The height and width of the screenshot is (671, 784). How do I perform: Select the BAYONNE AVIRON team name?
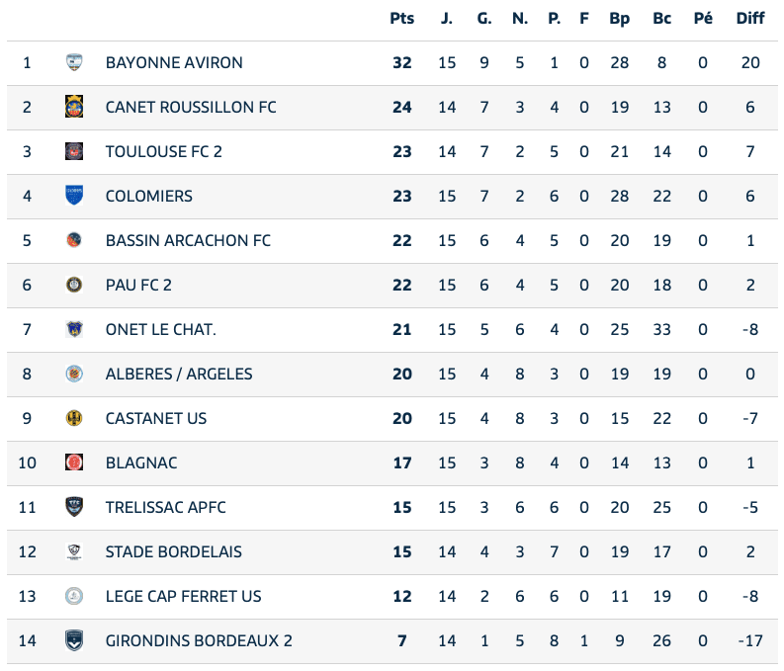click(174, 62)
